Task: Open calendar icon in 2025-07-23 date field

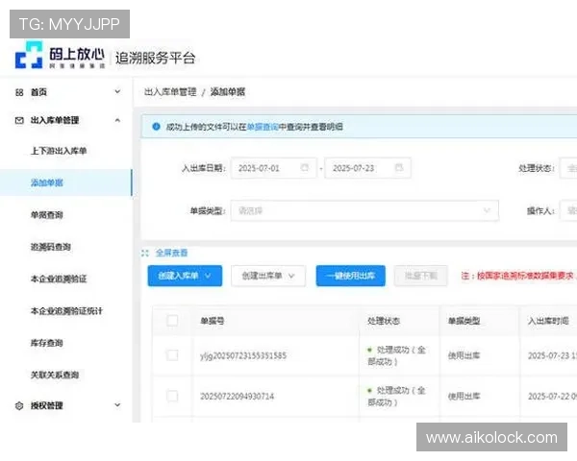Action: [399, 168]
